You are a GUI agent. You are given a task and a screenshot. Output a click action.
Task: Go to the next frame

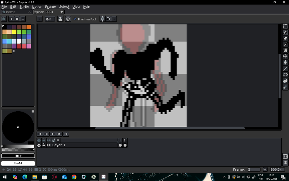click(x=59, y=134)
